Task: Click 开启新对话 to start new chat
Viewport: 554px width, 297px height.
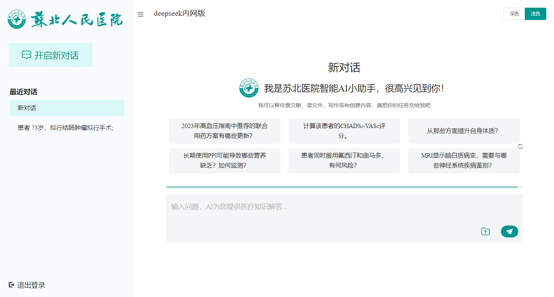Action: (50, 55)
